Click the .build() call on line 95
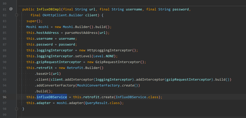 click(42, 91)
